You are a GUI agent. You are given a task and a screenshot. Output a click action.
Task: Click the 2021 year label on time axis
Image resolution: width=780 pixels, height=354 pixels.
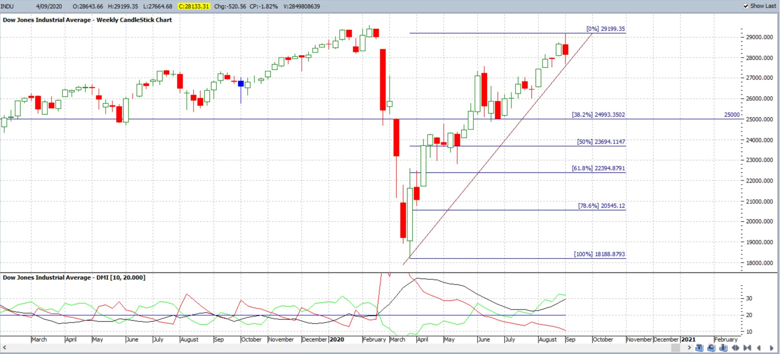point(688,339)
